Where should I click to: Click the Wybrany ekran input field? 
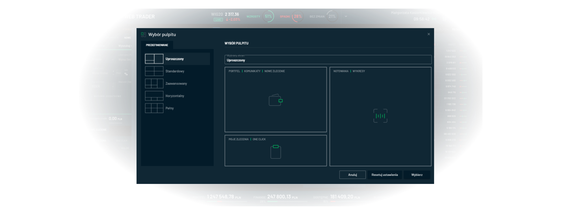328,60
